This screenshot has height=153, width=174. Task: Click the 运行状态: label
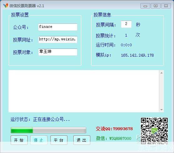coord(20,119)
